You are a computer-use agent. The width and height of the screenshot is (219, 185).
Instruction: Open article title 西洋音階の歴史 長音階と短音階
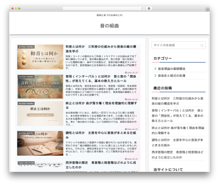101,165
